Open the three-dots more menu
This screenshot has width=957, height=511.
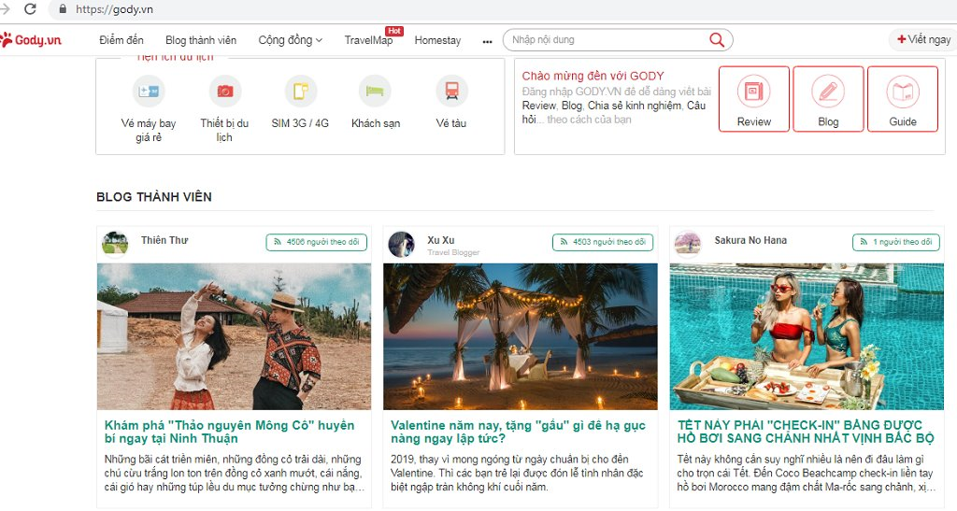pos(487,41)
